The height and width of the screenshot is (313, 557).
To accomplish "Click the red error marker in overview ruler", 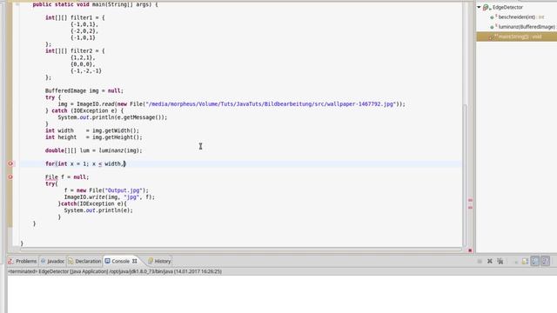I will tap(470, 200).
